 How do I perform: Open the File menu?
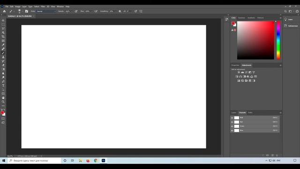pos(7,7)
